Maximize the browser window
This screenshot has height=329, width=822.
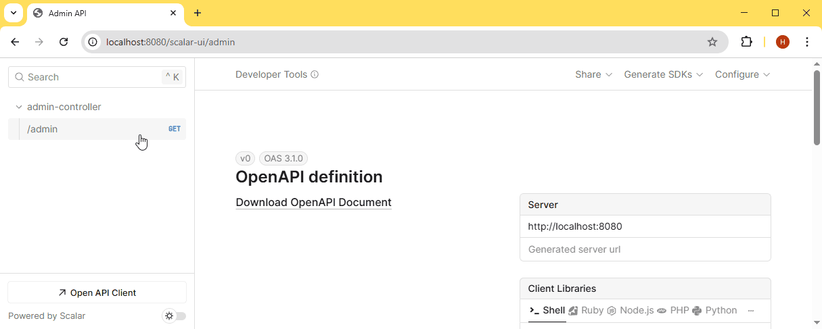[x=775, y=13]
